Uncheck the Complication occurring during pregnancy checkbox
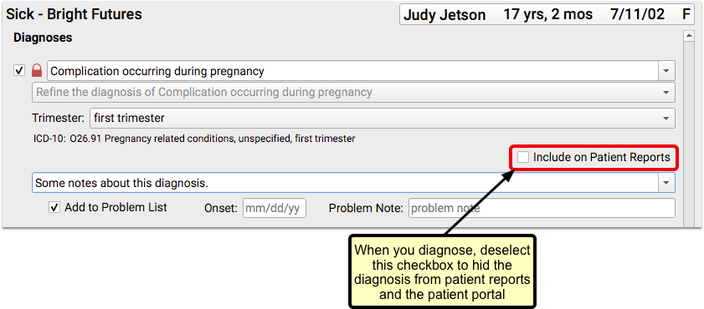This screenshot has height=309, width=704. pos(19,71)
